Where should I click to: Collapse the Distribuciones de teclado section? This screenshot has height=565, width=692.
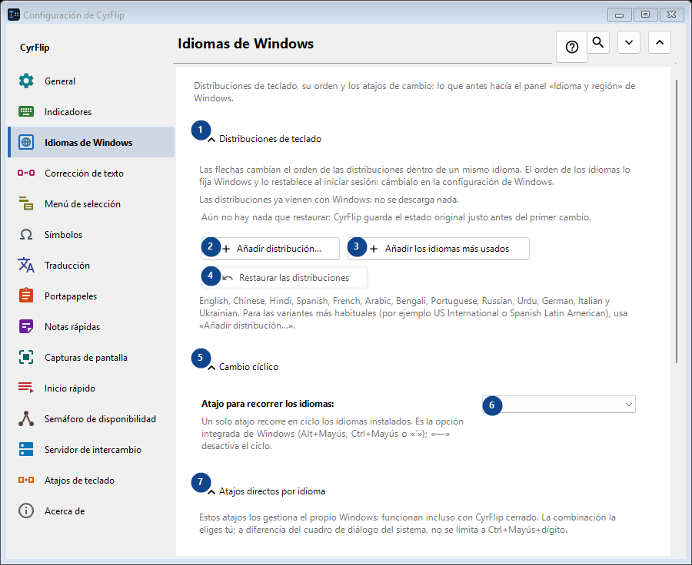(211, 139)
